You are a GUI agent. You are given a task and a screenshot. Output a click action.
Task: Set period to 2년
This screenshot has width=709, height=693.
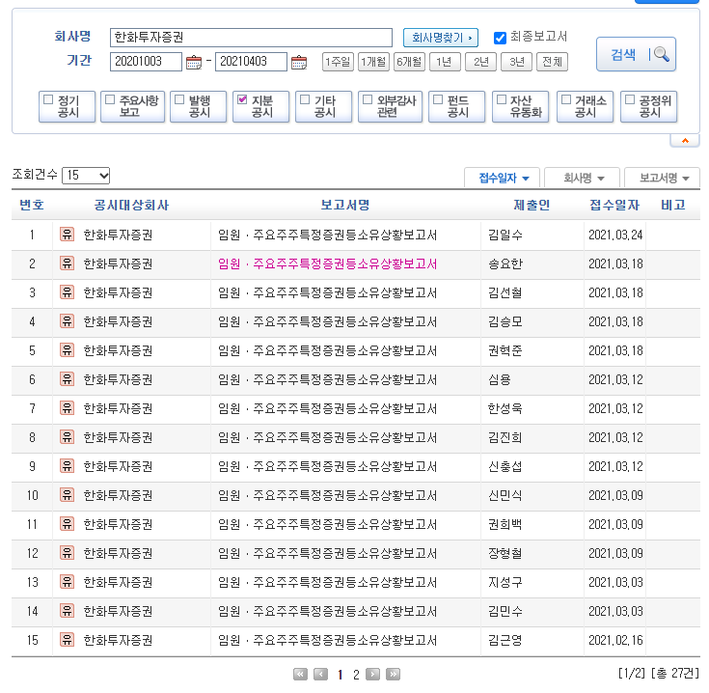point(480,62)
